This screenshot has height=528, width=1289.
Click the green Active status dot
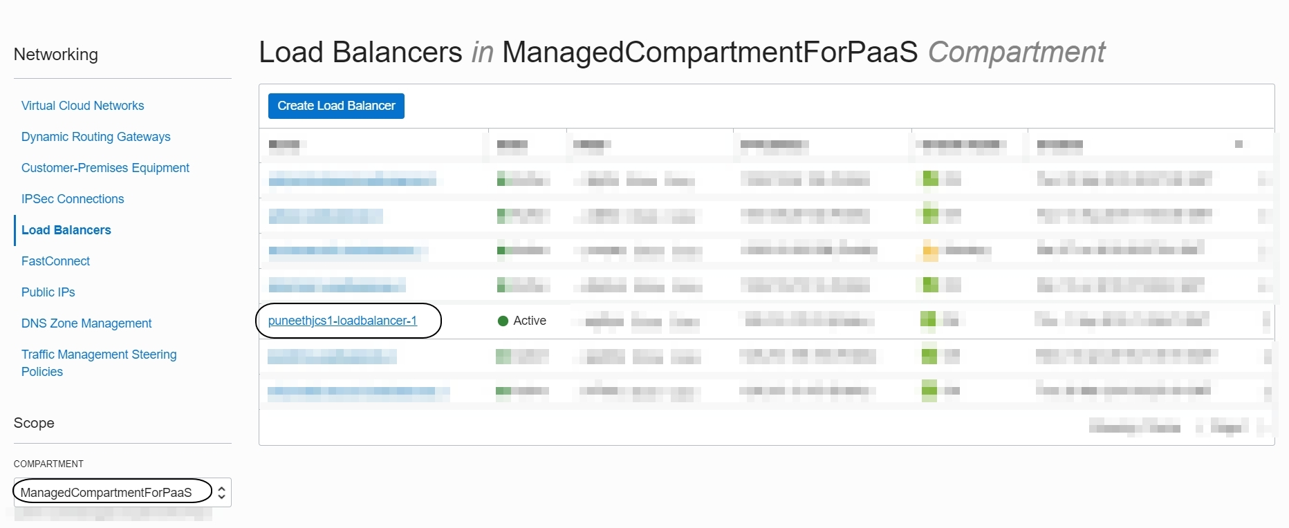pyautogui.click(x=503, y=321)
